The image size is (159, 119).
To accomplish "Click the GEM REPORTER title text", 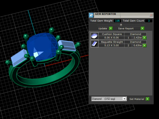I will [105, 14].
